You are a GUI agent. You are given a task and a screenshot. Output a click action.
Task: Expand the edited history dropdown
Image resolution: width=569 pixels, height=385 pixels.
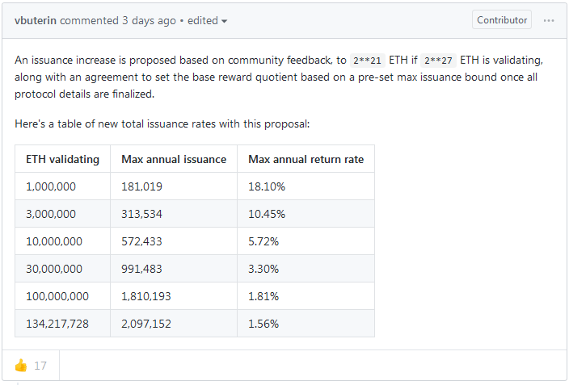pos(208,20)
